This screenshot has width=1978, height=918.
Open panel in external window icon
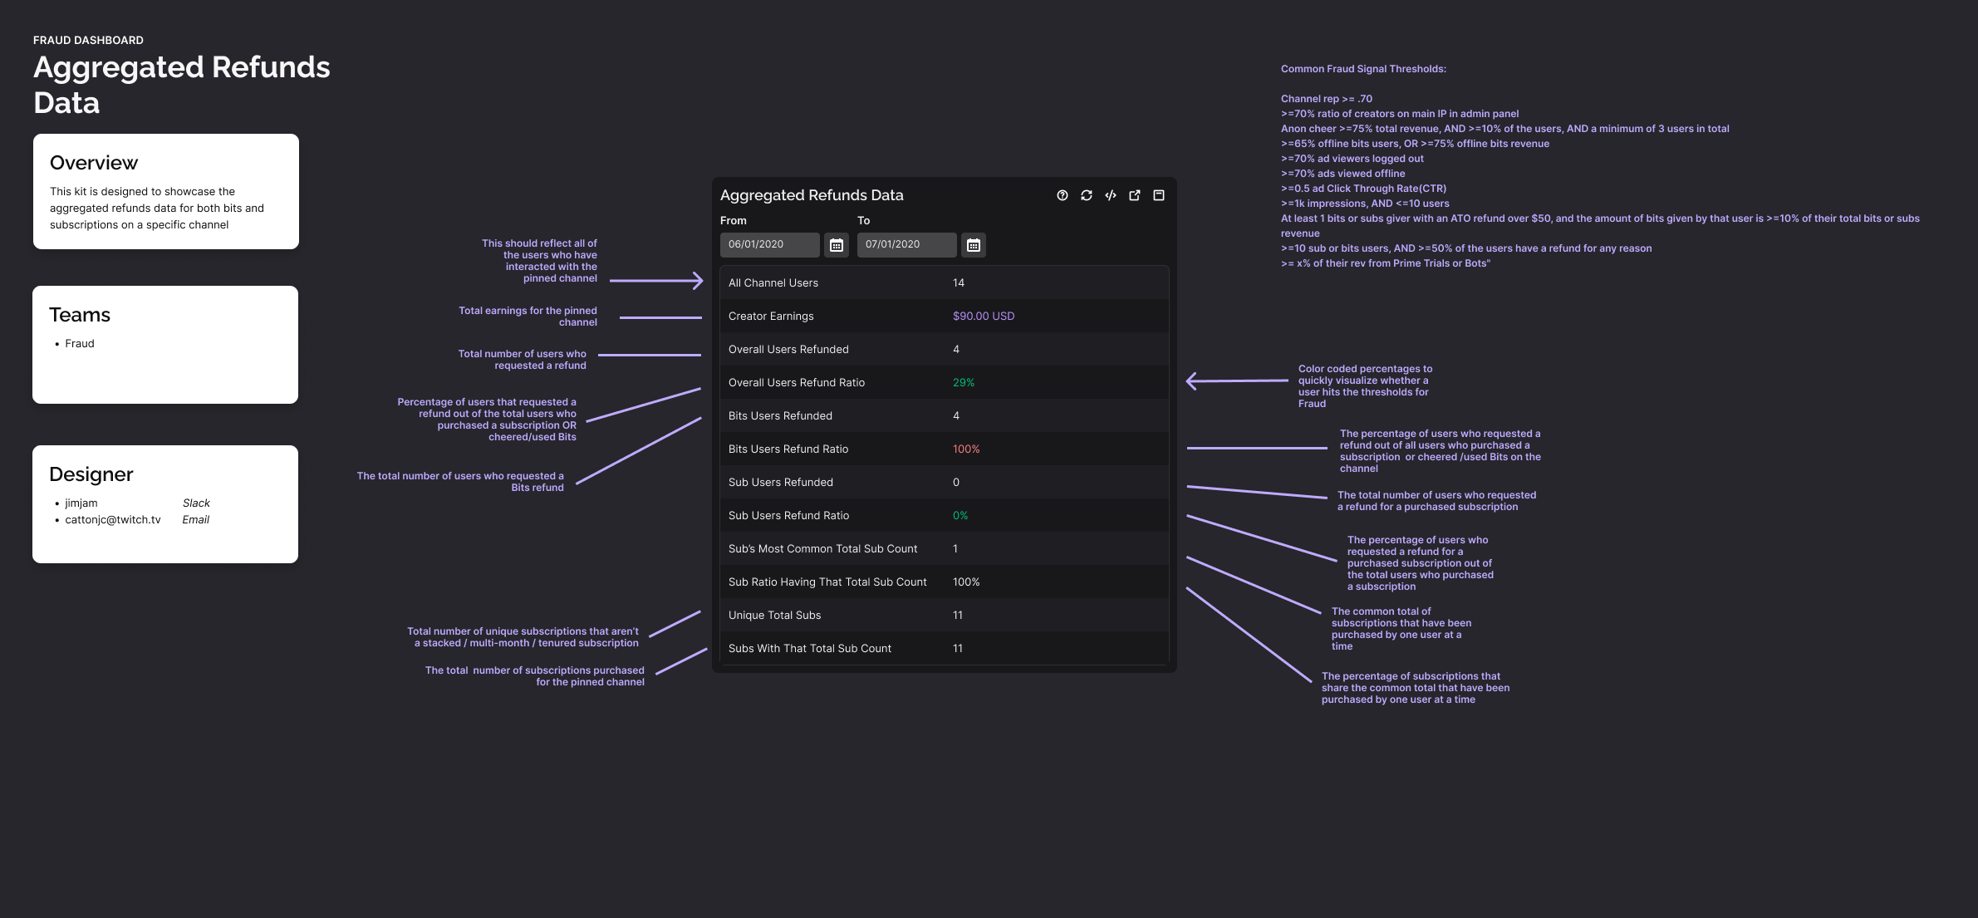(1134, 195)
